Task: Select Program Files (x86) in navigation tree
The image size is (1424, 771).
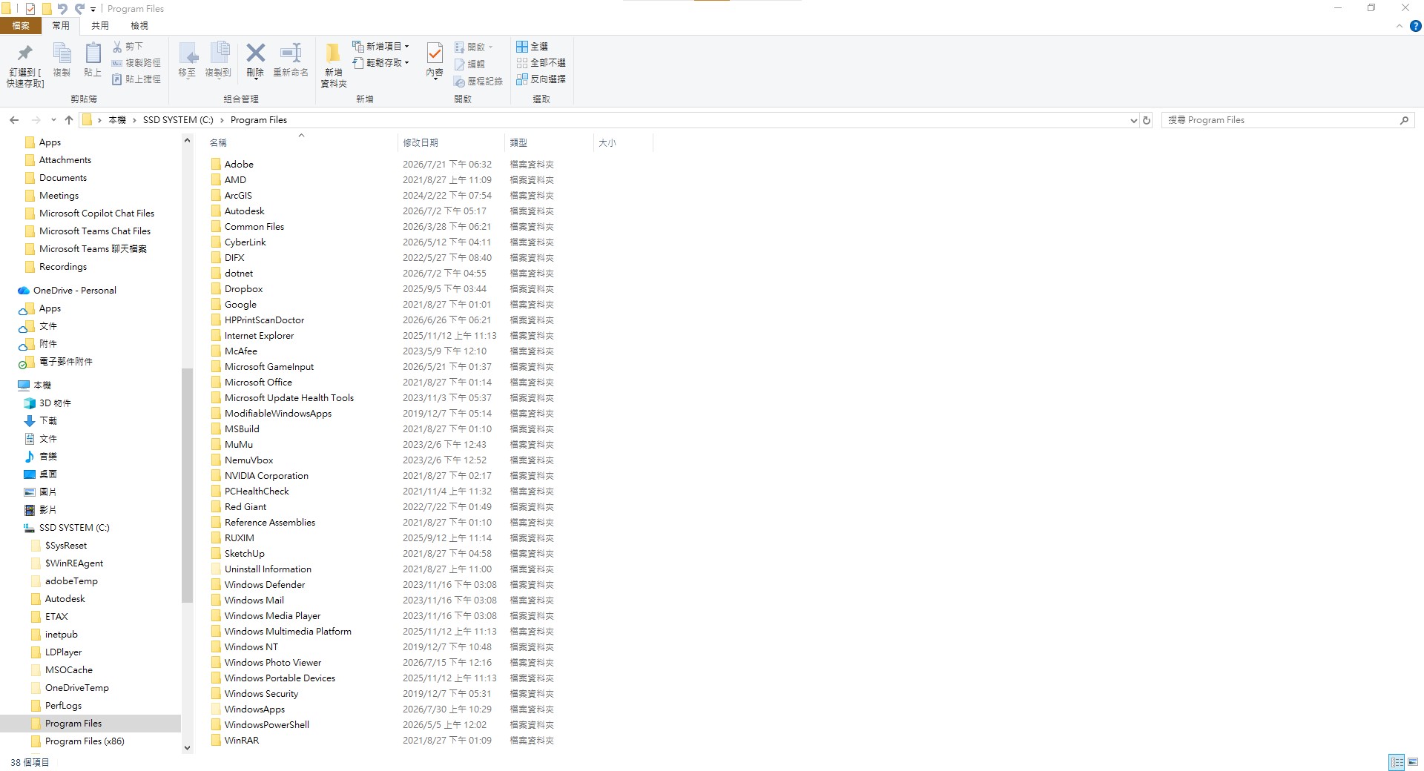Action: point(85,741)
